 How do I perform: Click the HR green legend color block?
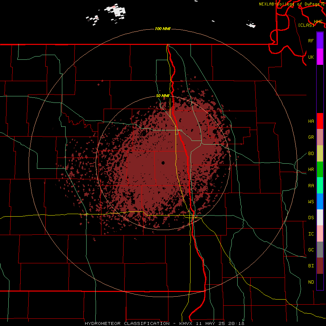320,169
